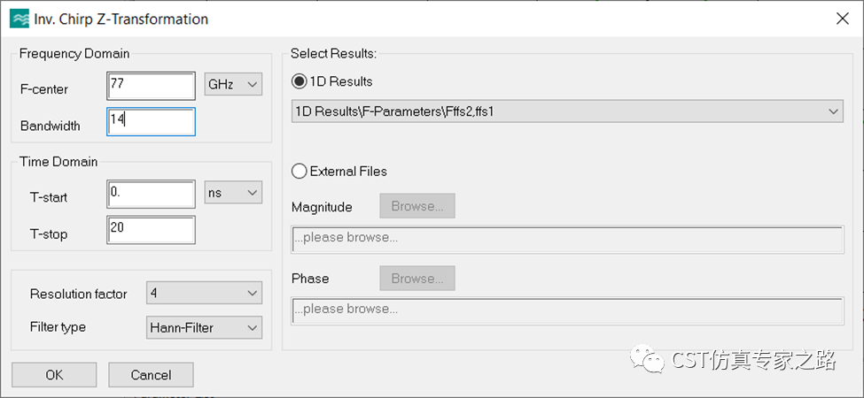Click the Phase file path field
The height and width of the screenshot is (398, 864).
pos(567,310)
